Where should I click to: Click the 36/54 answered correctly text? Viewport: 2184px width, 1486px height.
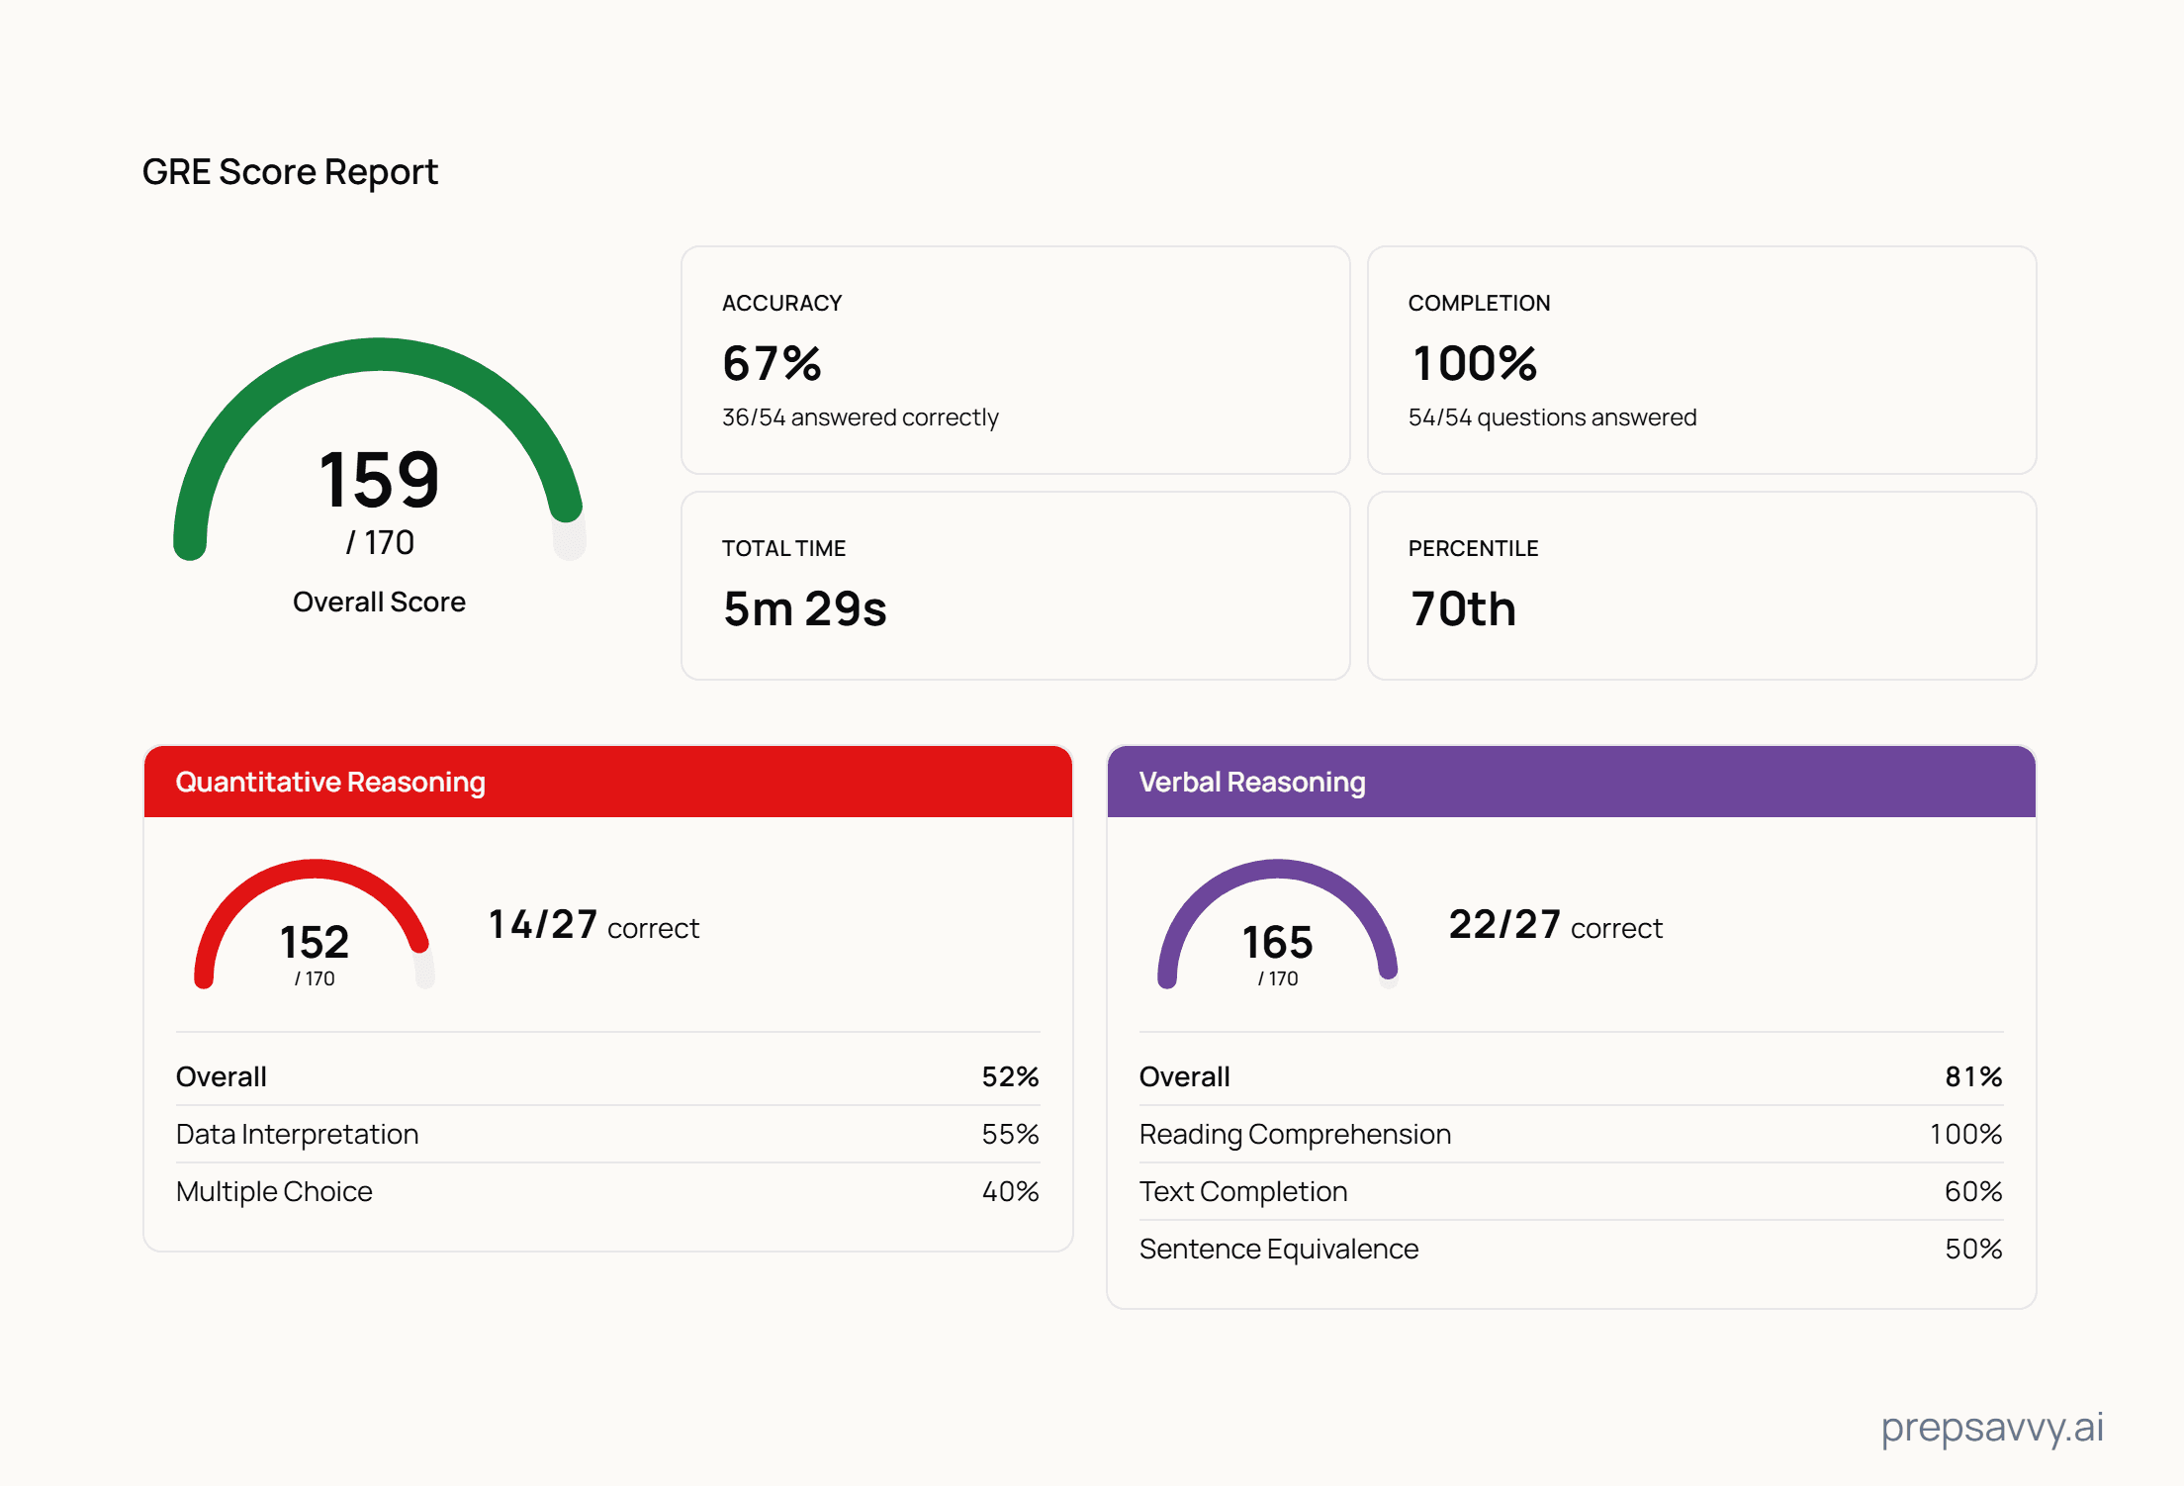pos(861,418)
